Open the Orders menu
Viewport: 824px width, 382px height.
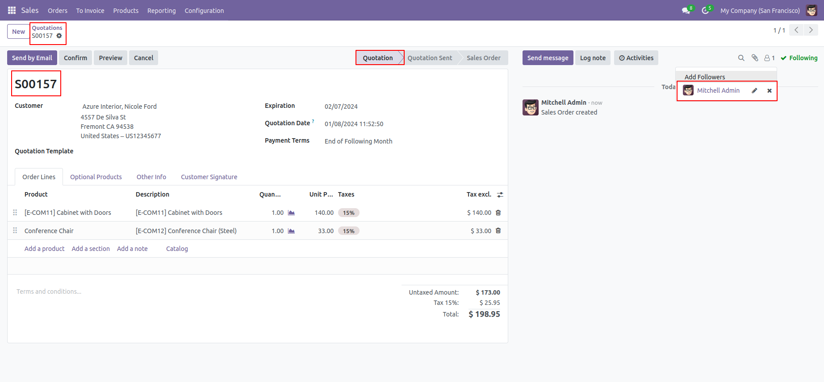pyautogui.click(x=58, y=11)
